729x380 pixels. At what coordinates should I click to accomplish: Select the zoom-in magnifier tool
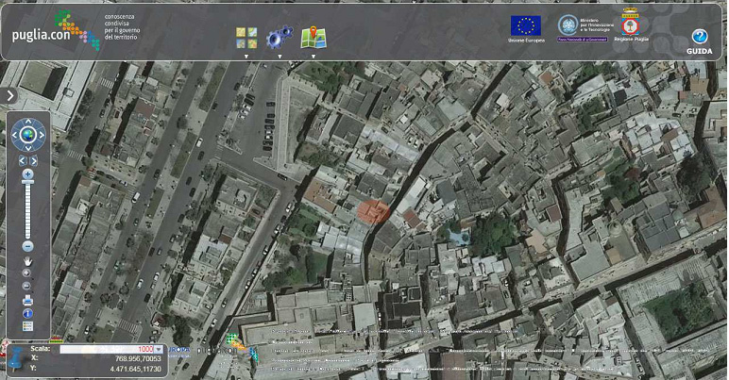click(x=27, y=273)
